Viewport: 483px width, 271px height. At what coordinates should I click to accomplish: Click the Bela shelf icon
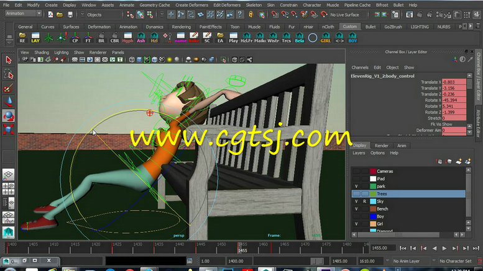(x=300, y=37)
